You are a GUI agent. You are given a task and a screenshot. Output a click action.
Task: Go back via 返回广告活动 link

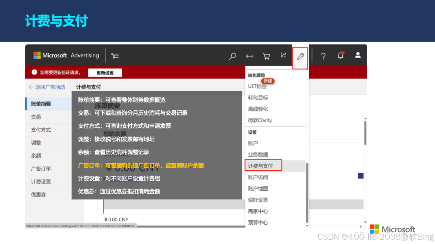point(47,87)
